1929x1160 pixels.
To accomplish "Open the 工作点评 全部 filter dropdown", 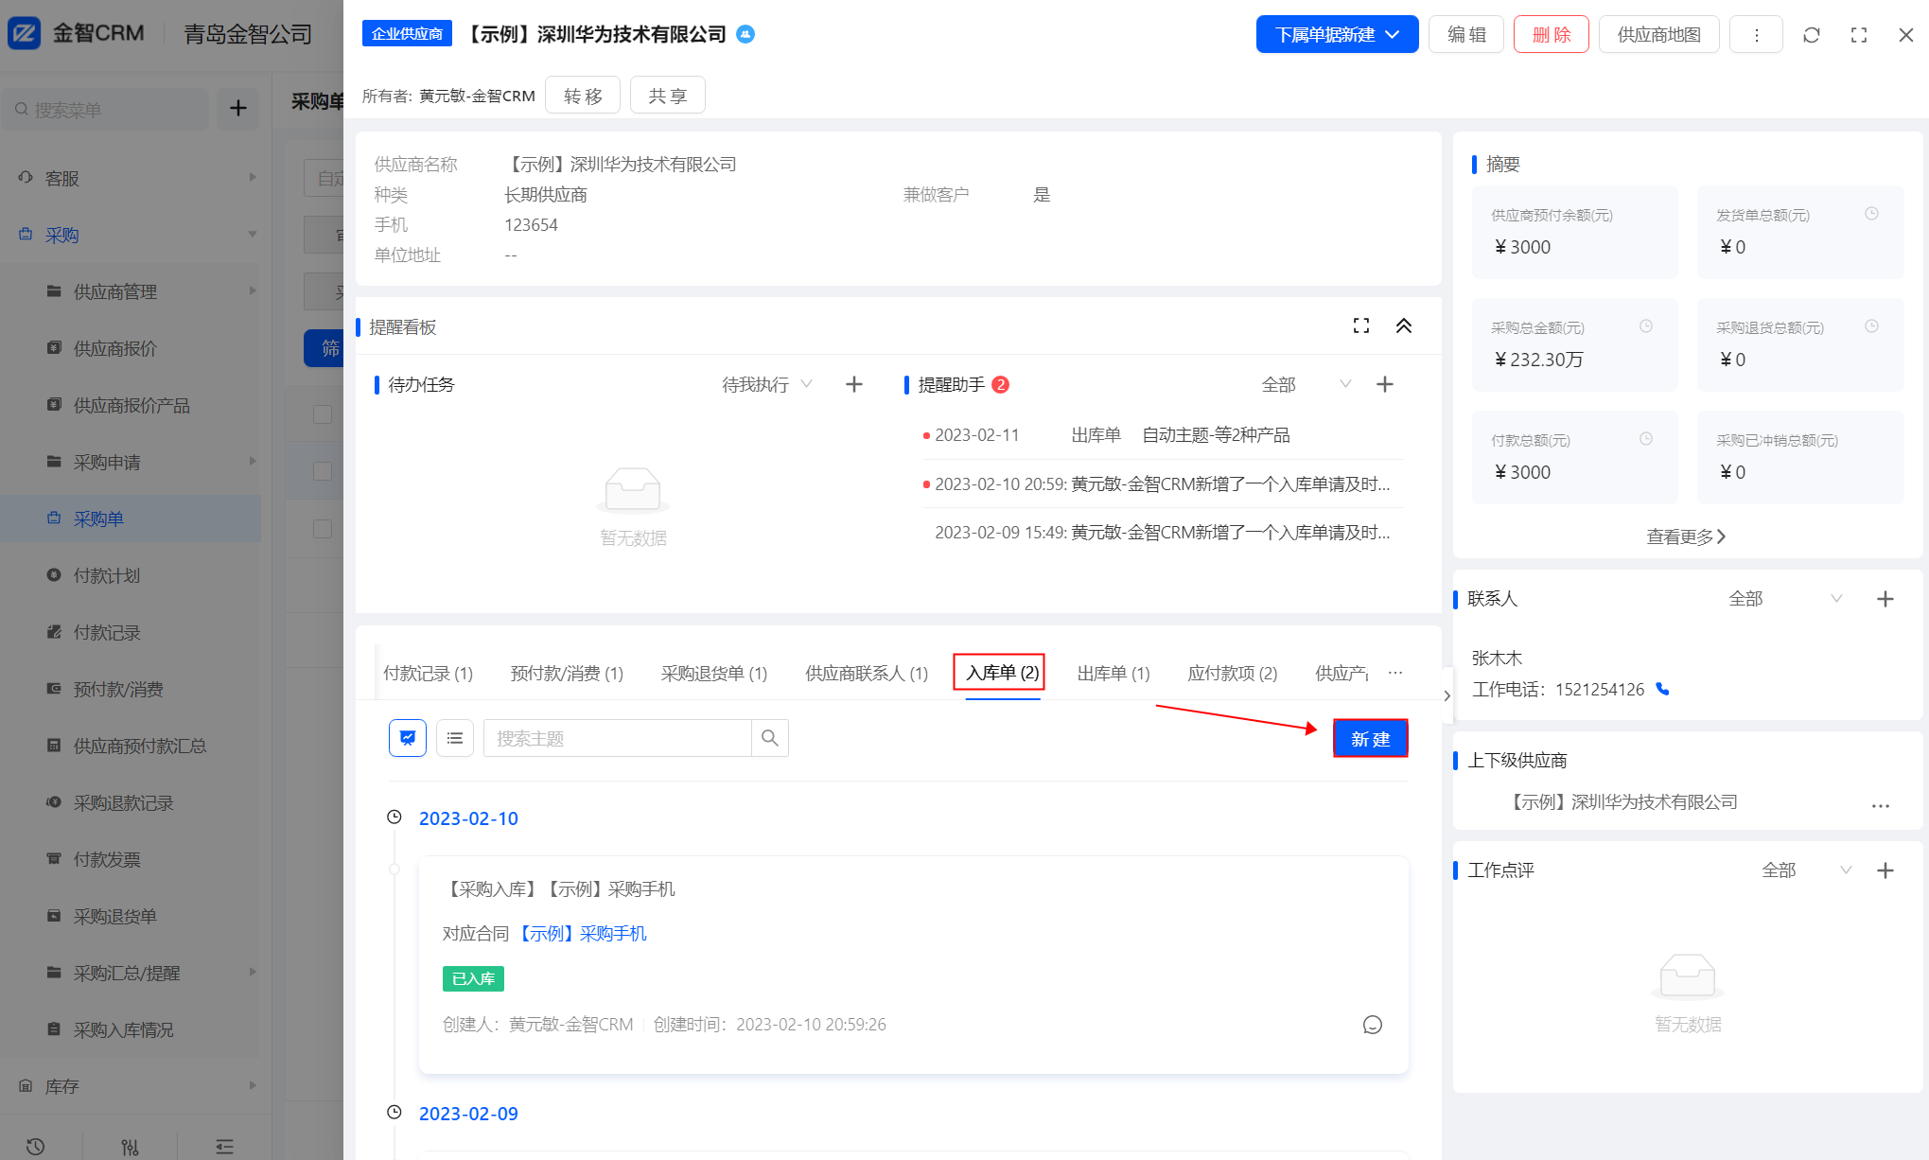I will click(1806, 870).
